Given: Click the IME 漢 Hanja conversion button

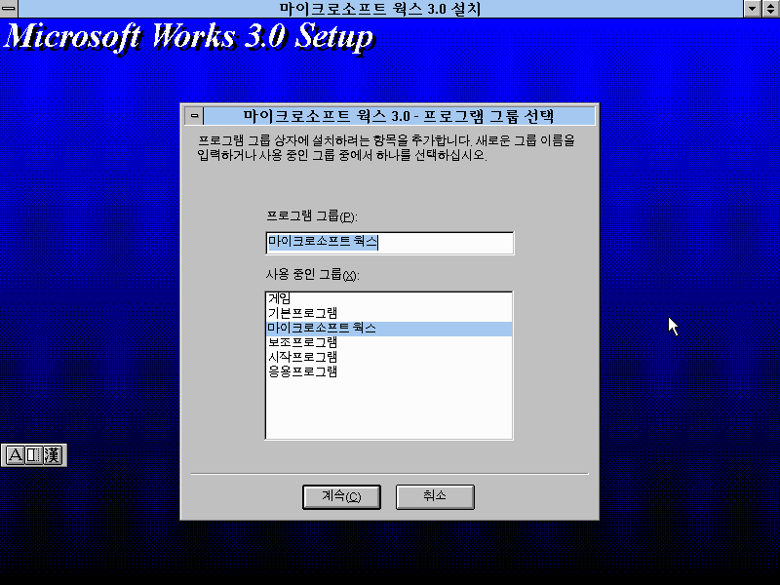Looking at the screenshot, I should click(x=52, y=455).
